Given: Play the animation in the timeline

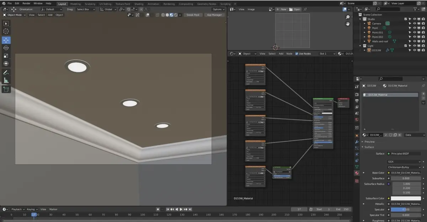Looking at the screenshot, I should [x=181, y=209].
